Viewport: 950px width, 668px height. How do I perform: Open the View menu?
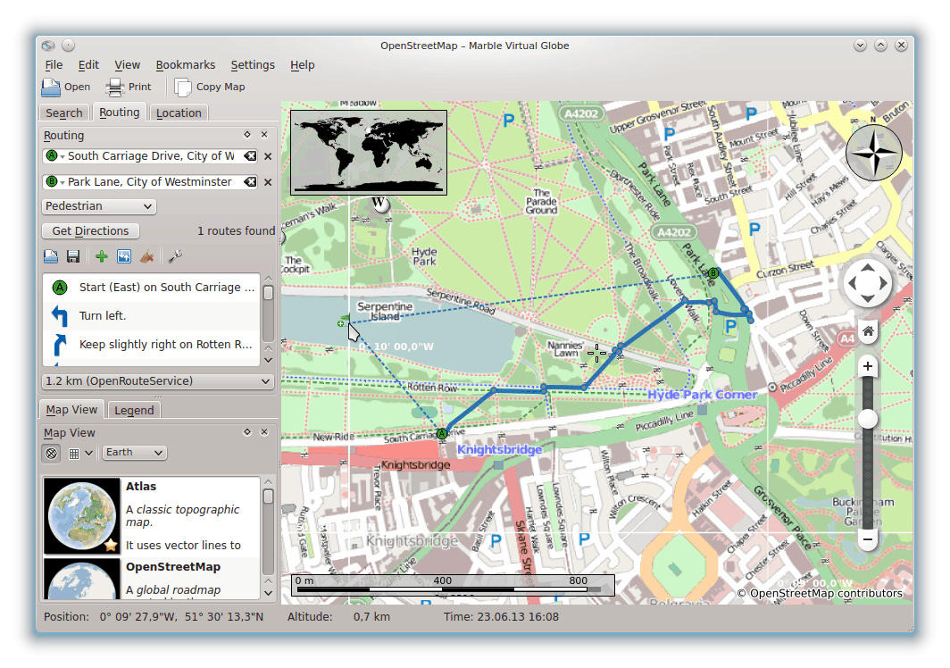(x=127, y=65)
